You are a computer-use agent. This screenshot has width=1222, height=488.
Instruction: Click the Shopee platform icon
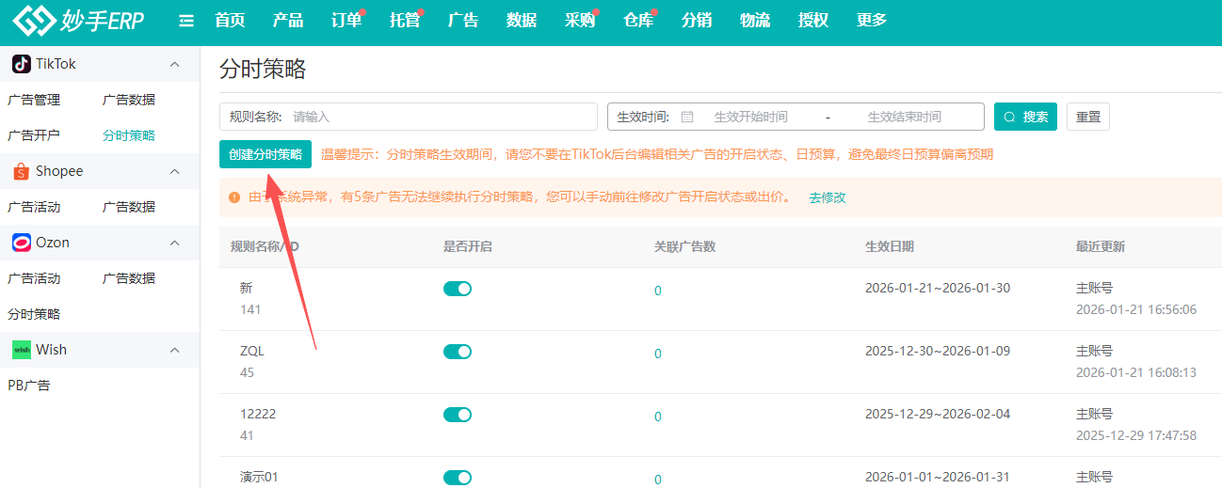[21, 171]
